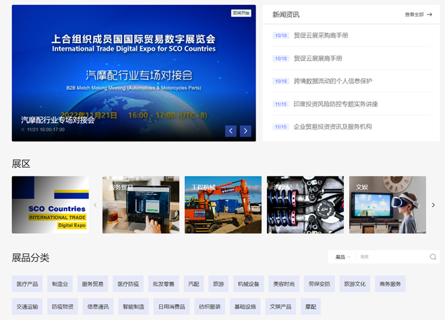Select the 劳保安防 category tag

tap(319, 284)
